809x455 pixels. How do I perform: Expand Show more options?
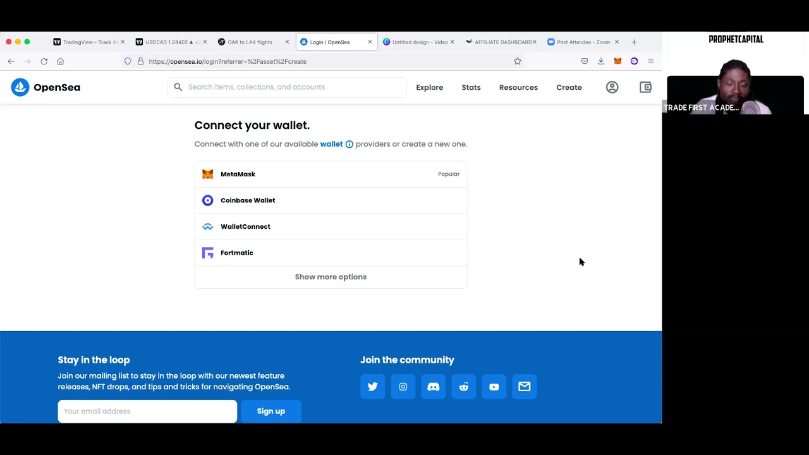[x=331, y=277]
